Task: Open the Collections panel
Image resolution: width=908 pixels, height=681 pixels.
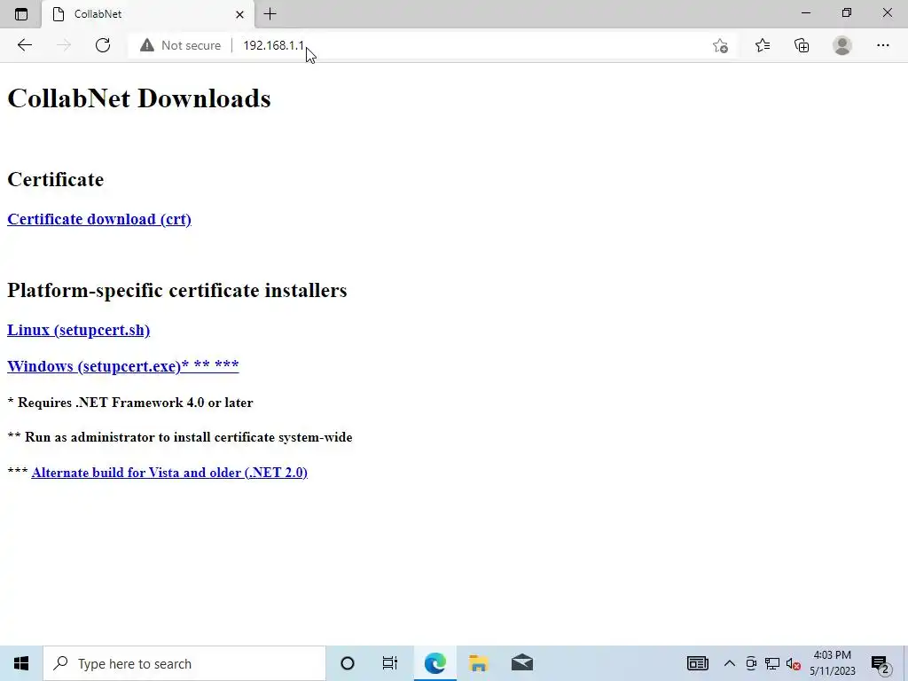Action: pos(802,45)
